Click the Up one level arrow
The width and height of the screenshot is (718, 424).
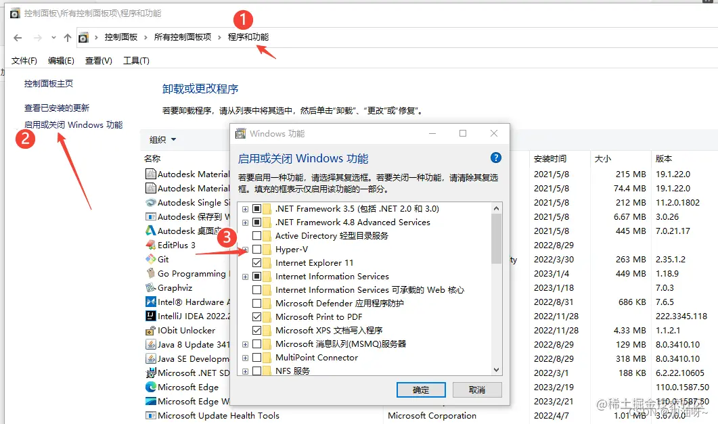click(x=68, y=37)
